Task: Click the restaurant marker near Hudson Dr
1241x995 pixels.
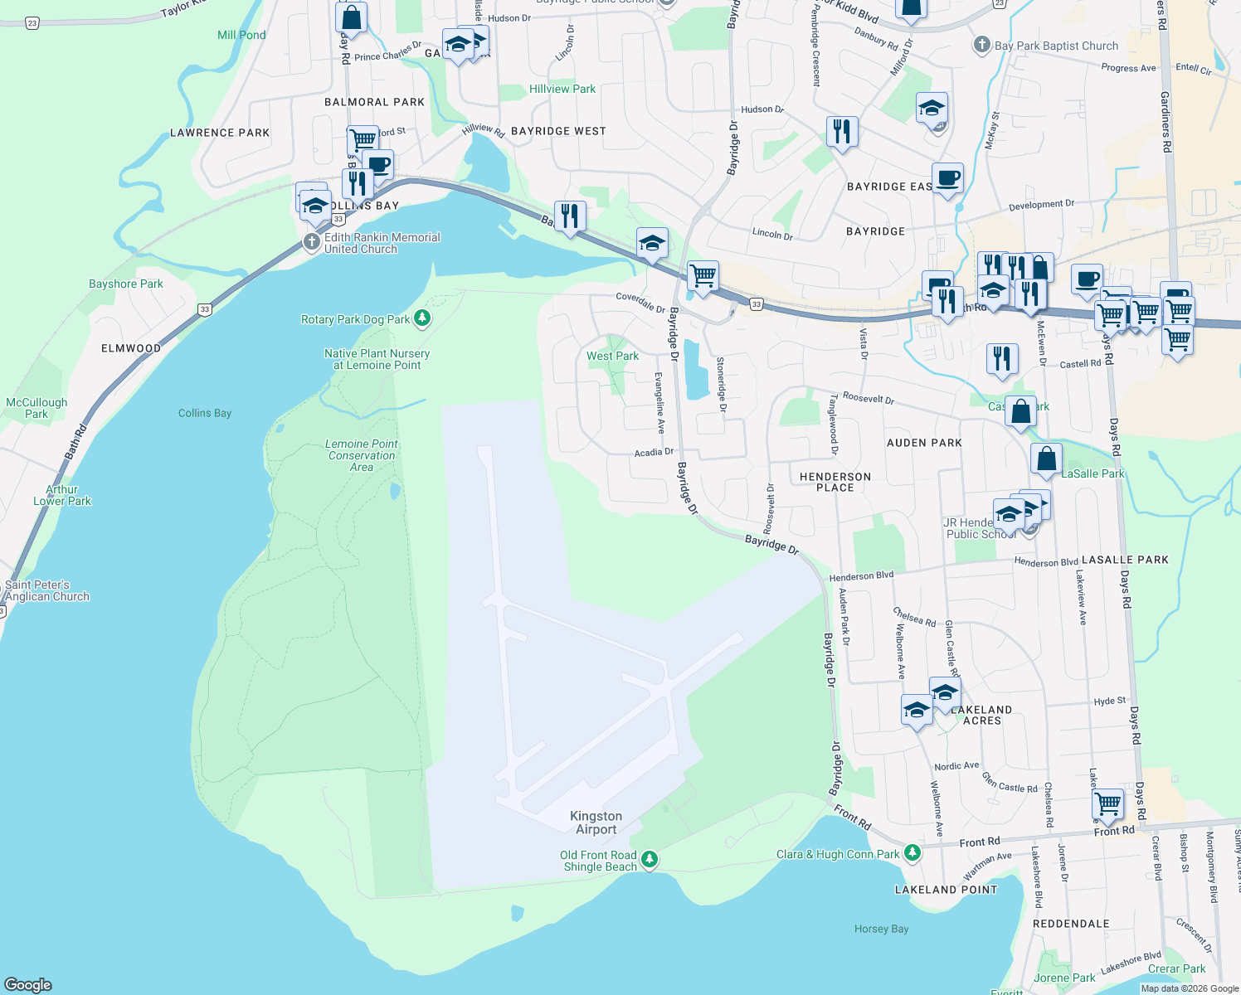Action: point(842,132)
